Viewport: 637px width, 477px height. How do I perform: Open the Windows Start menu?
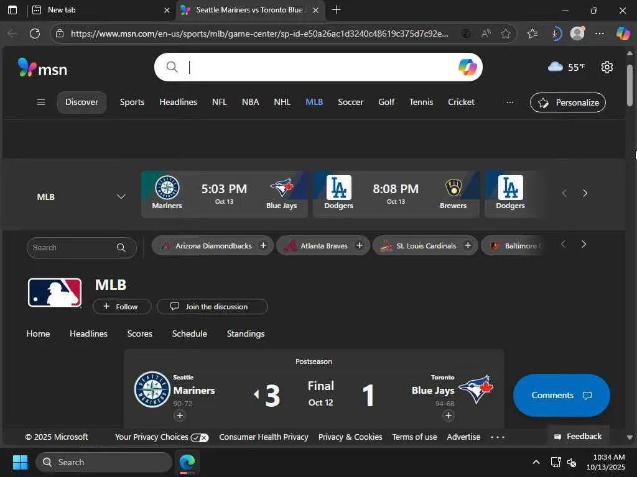20,462
